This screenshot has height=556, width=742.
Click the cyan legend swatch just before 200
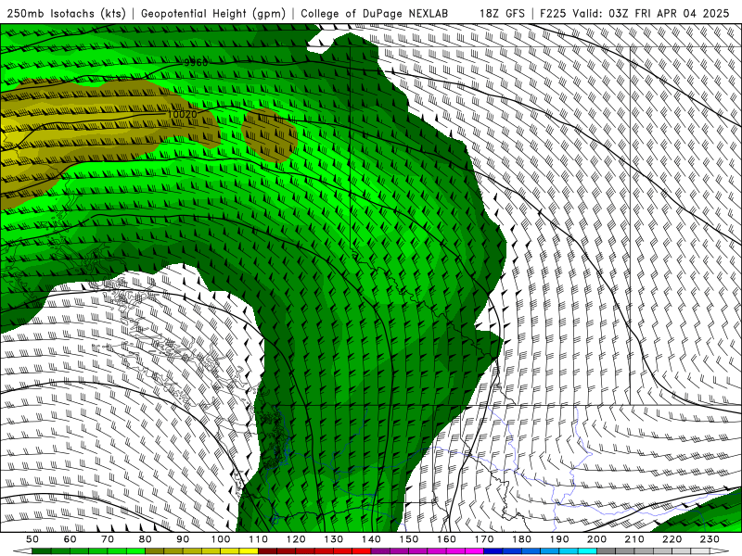(587, 551)
